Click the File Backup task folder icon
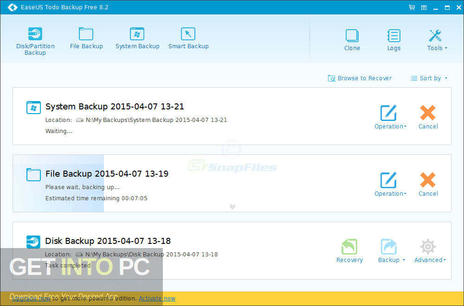 tap(33, 174)
